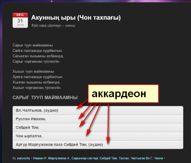Expand the Вл.Чаптыков. (аудио) accordion row
The width and height of the screenshot is (191, 163).
coord(98,110)
